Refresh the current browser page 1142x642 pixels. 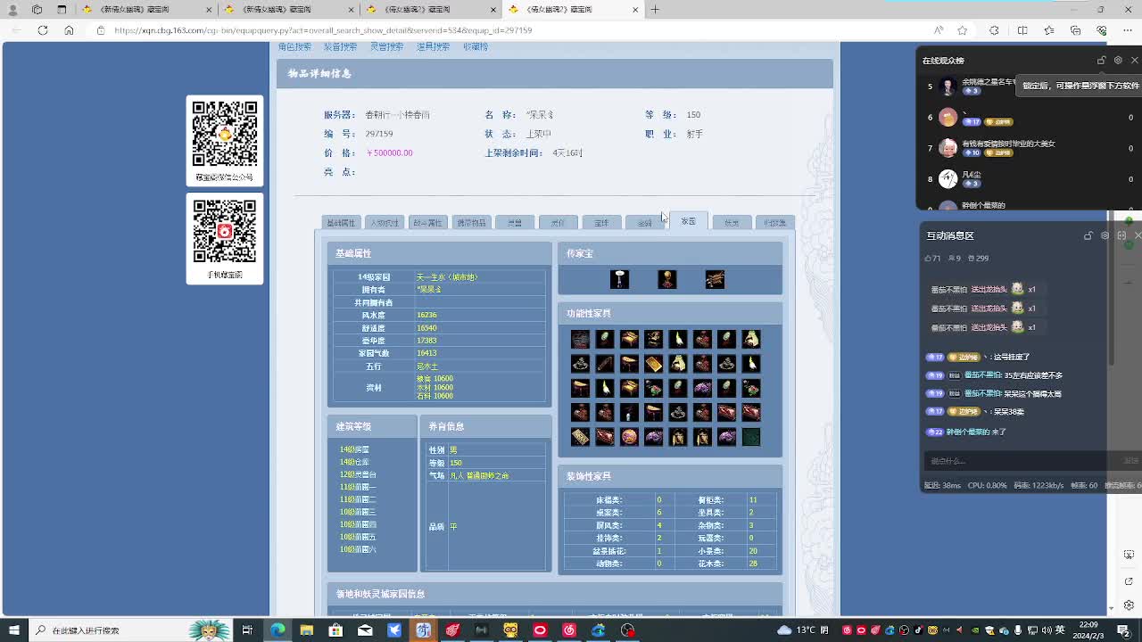tap(42, 30)
